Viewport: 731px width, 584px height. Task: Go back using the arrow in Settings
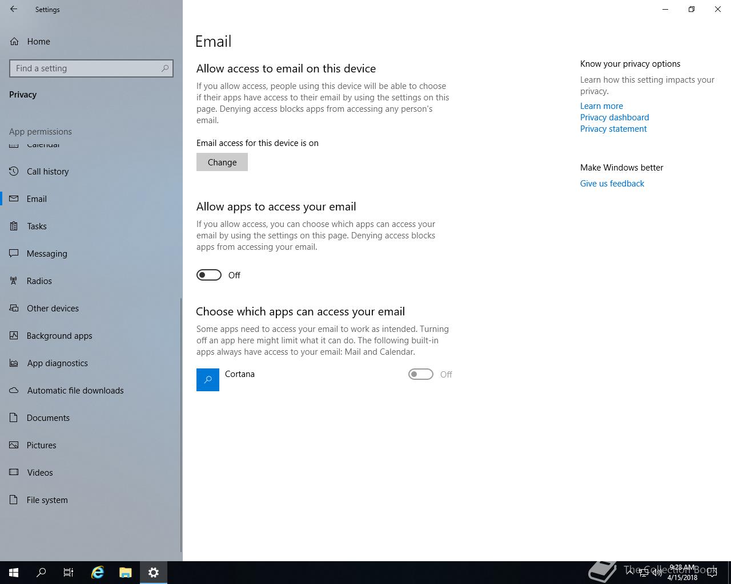click(14, 9)
